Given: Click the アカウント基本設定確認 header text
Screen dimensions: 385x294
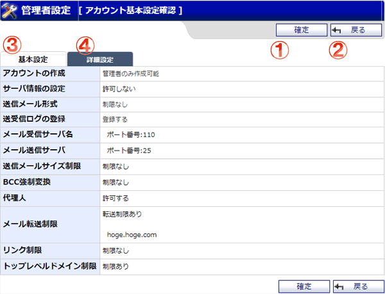Looking at the screenshot, I should click(131, 11).
